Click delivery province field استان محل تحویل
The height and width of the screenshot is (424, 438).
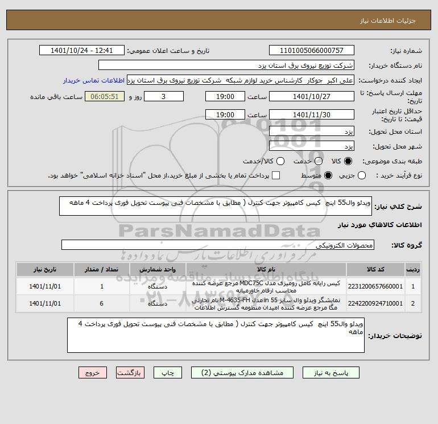click(312, 131)
